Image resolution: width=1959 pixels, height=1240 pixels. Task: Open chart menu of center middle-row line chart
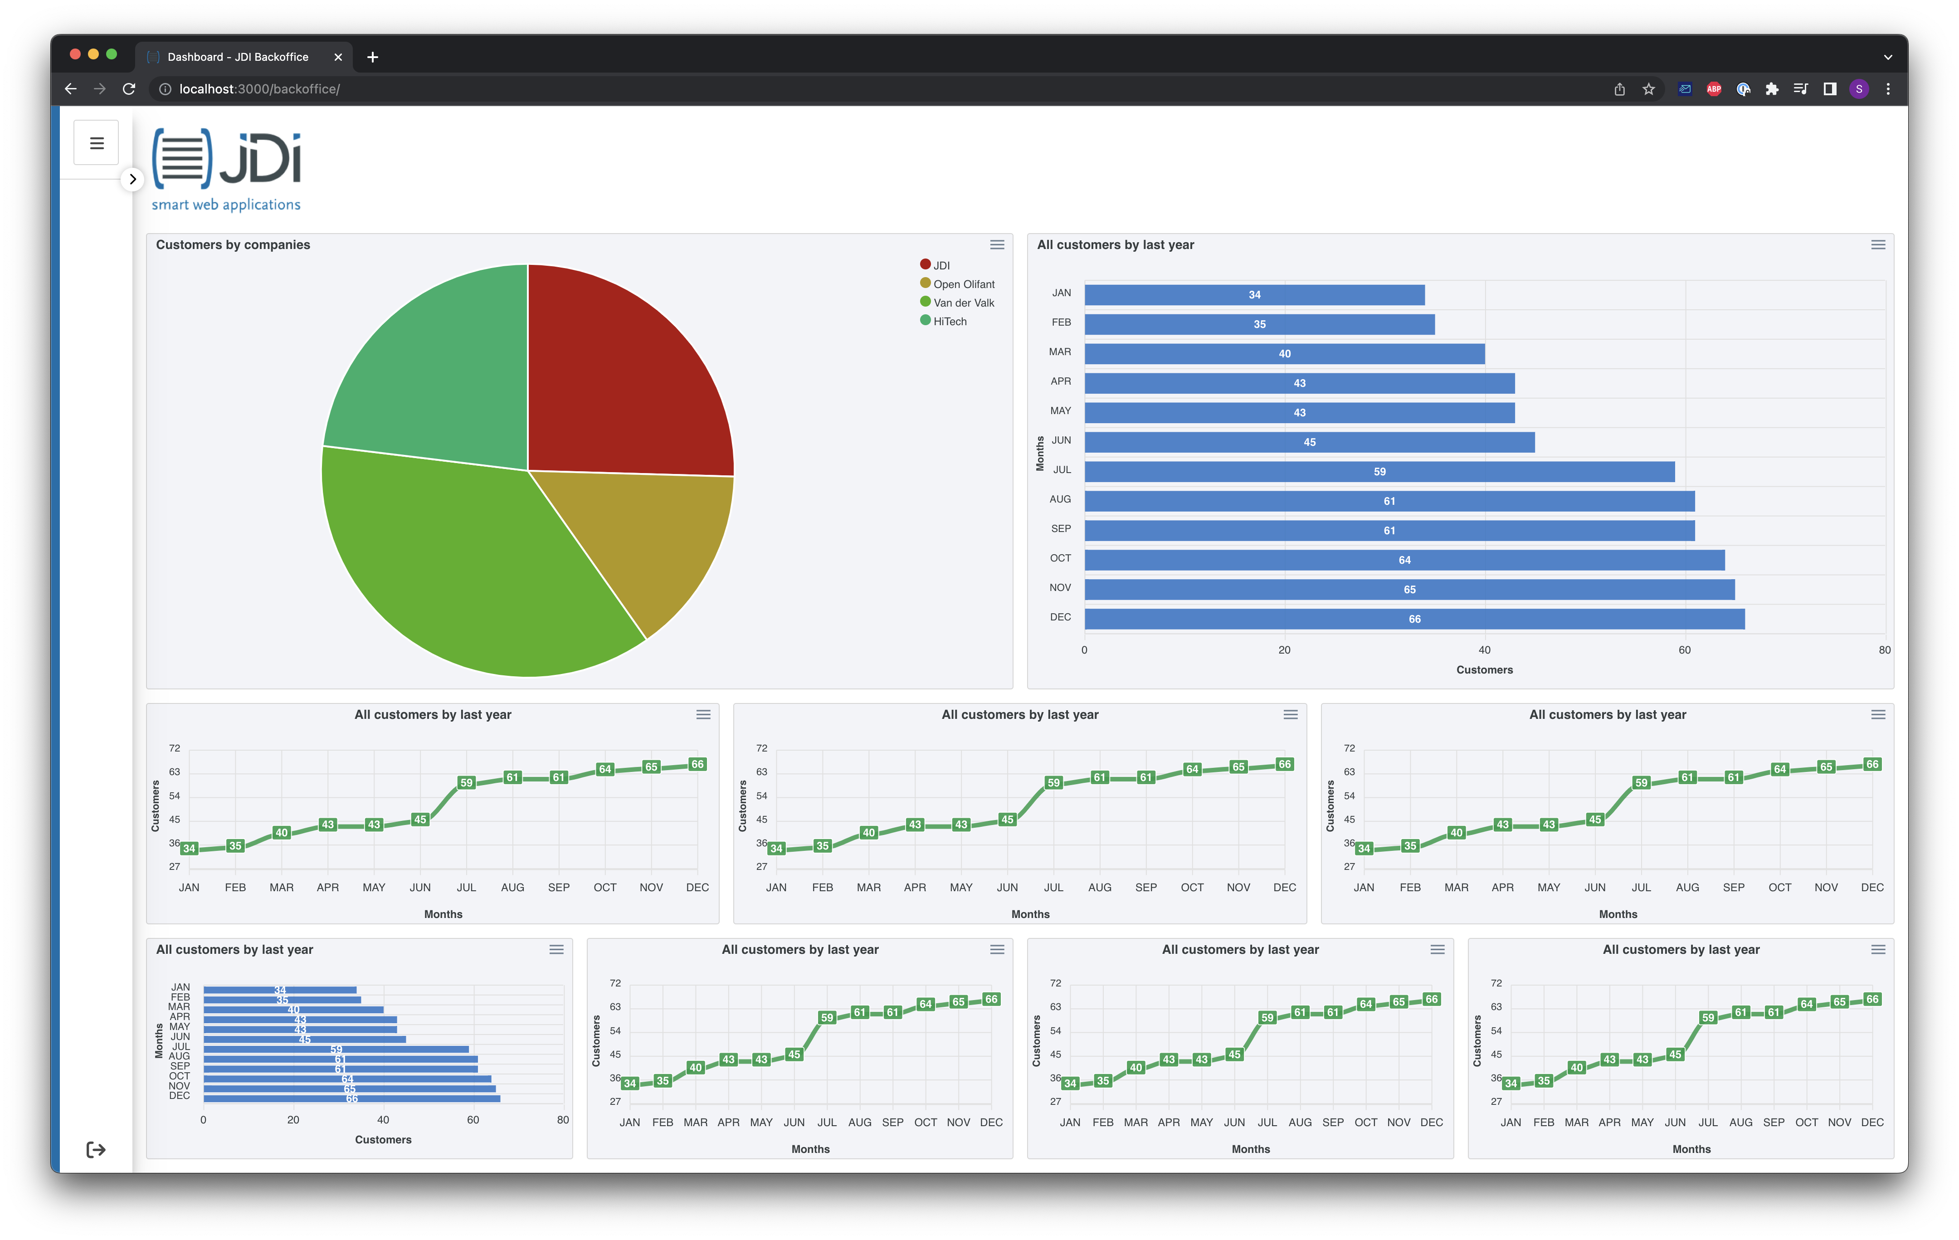click(x=1290, y=714)
